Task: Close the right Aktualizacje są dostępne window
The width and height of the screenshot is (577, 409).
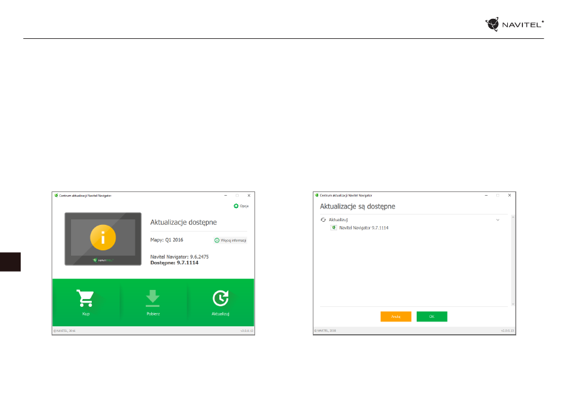Action: click(x=510, y=196)
